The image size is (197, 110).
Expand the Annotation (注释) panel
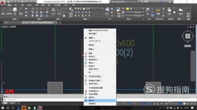(59, 19)
